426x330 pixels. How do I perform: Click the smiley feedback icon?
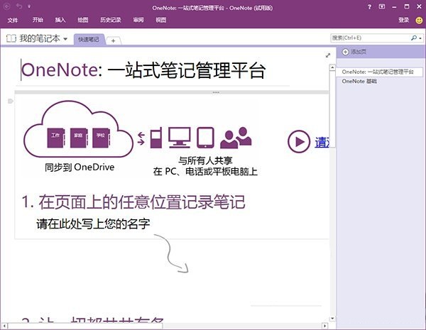[419, 21]
